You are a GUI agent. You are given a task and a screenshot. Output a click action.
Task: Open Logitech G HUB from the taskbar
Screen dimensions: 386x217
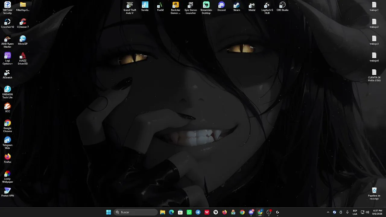[277, 212]
